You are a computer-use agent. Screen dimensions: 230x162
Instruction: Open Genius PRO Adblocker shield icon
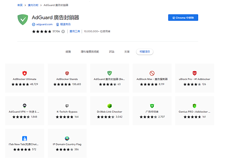coord(194,106)
